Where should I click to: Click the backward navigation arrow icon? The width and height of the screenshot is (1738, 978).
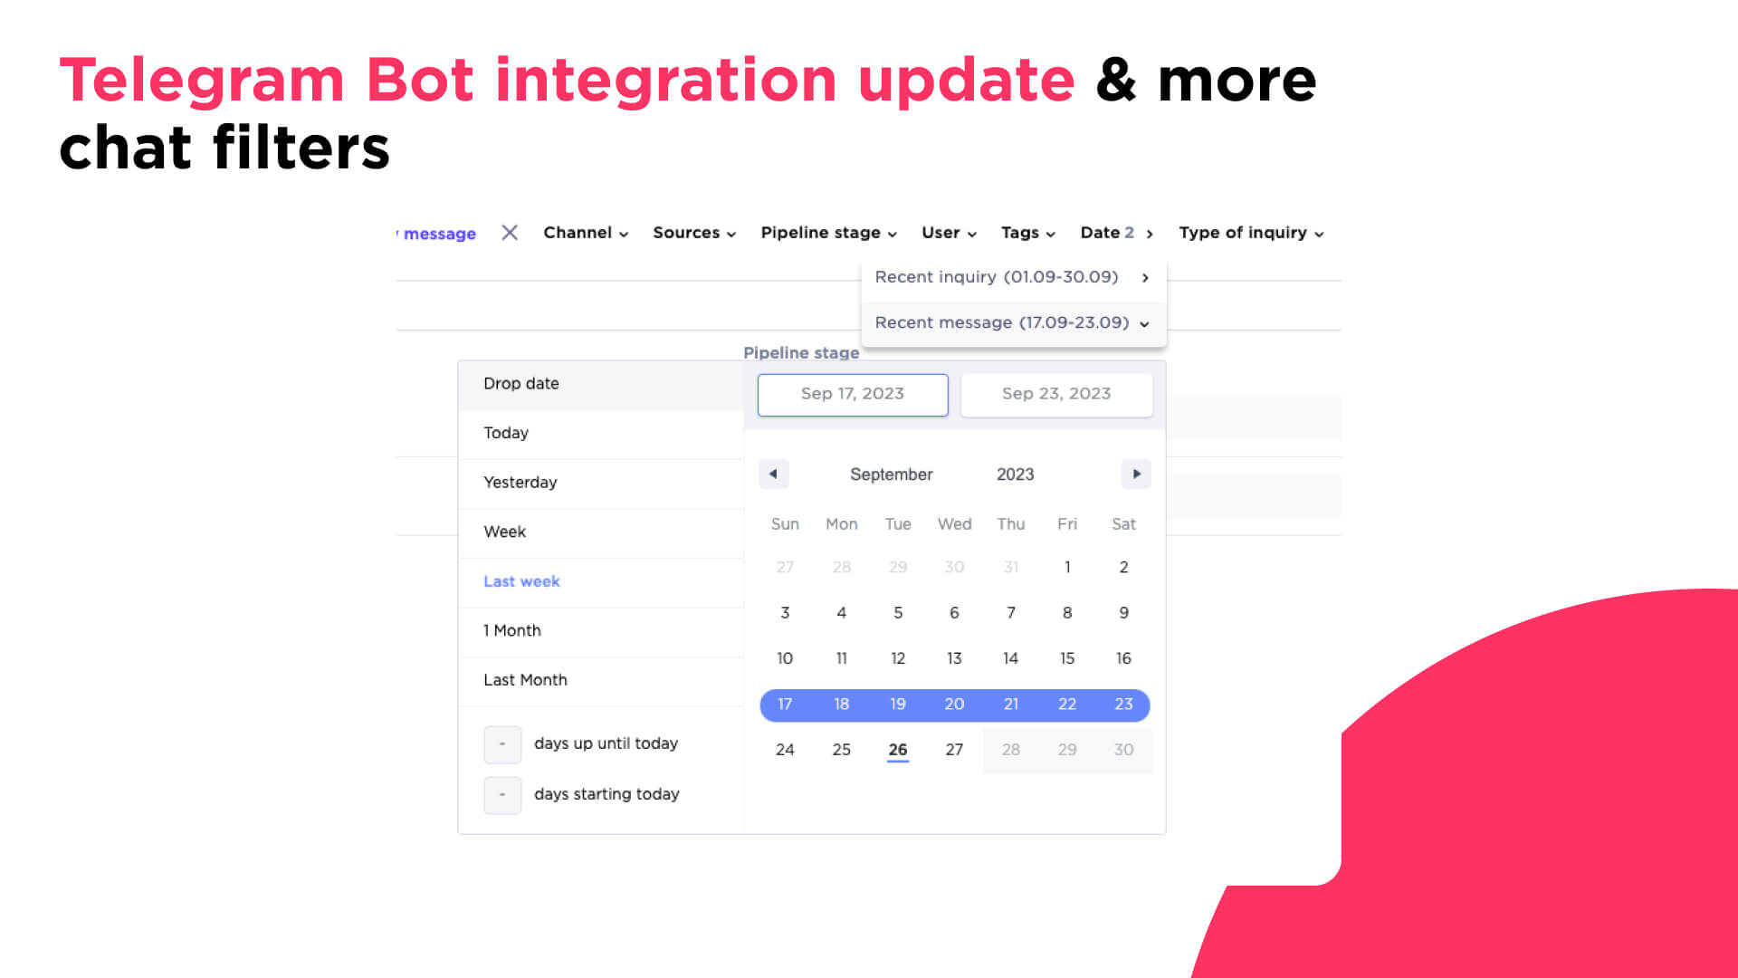[x=772, y=473]
